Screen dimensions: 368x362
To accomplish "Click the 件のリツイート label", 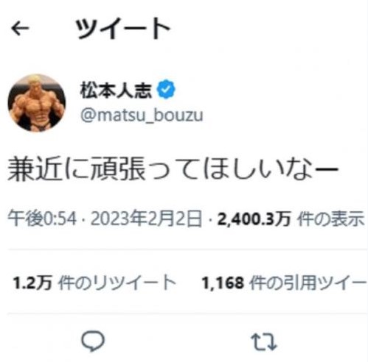I will 117,283.
